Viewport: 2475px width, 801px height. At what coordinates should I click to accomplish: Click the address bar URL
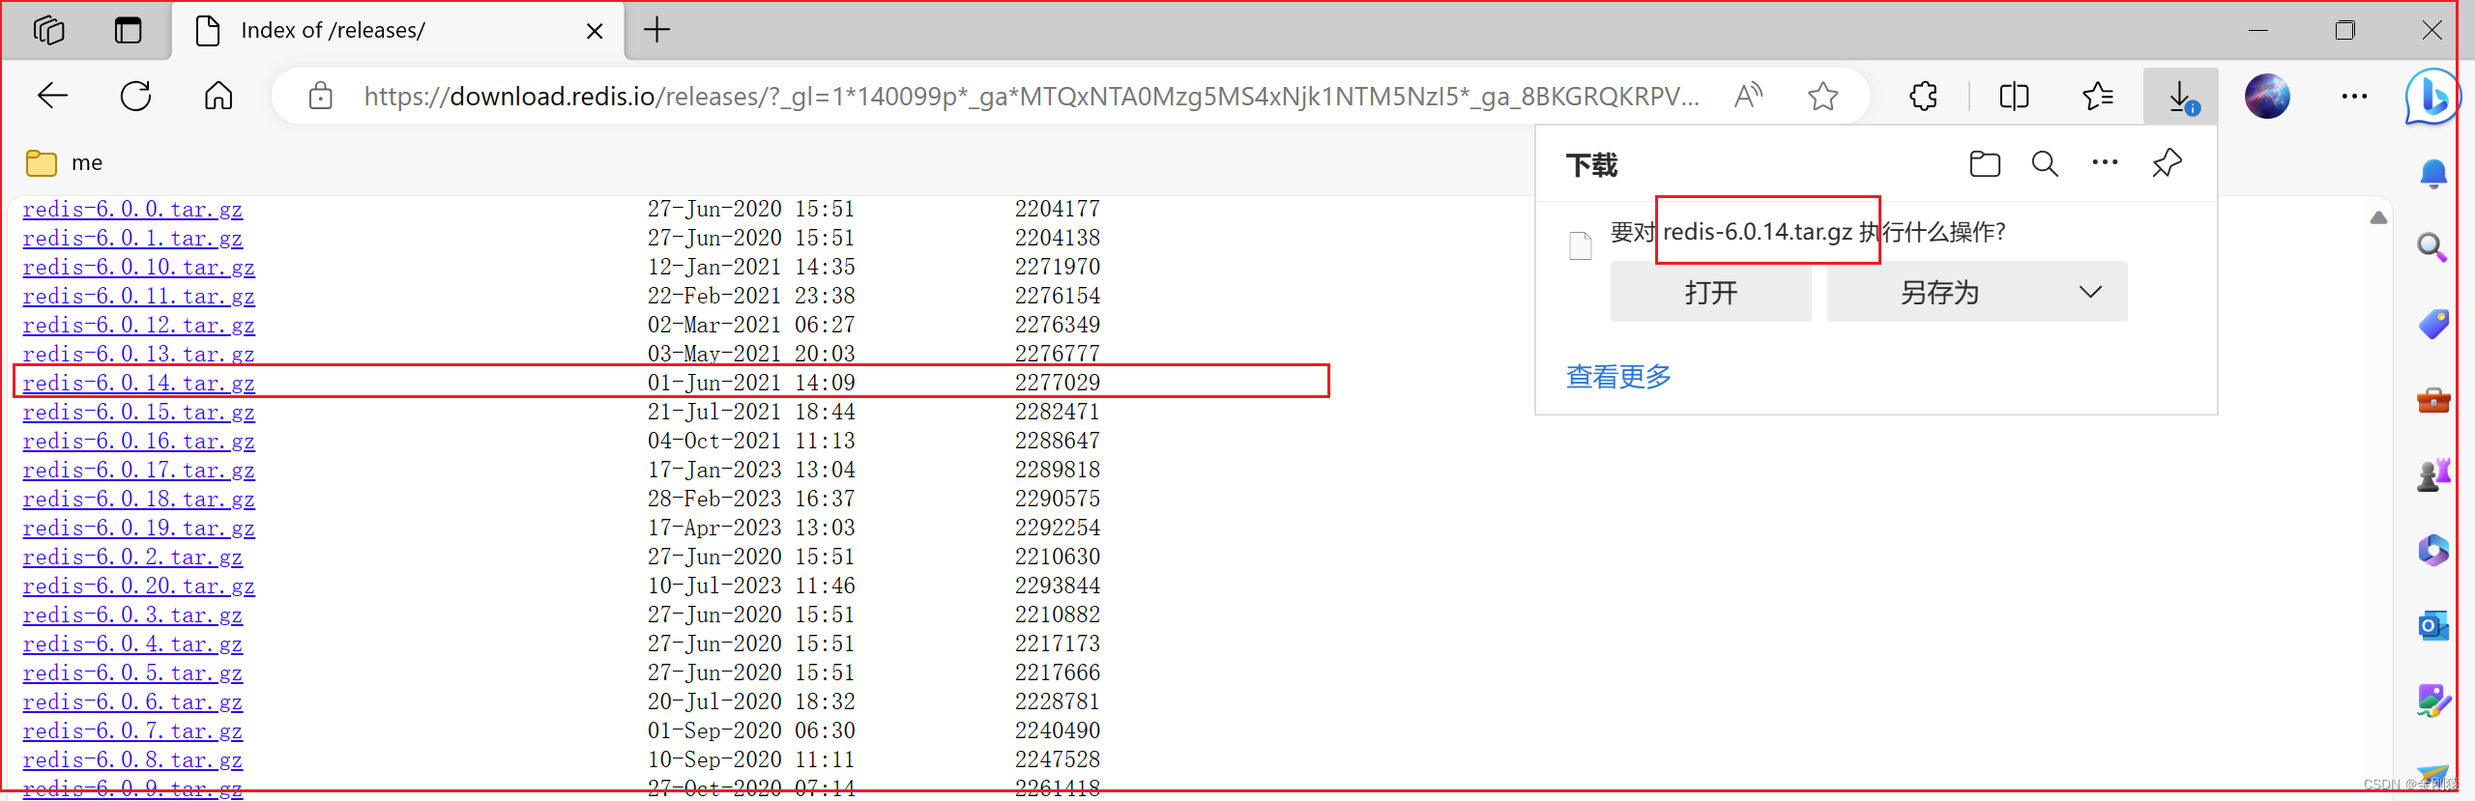click(1031, 96)
